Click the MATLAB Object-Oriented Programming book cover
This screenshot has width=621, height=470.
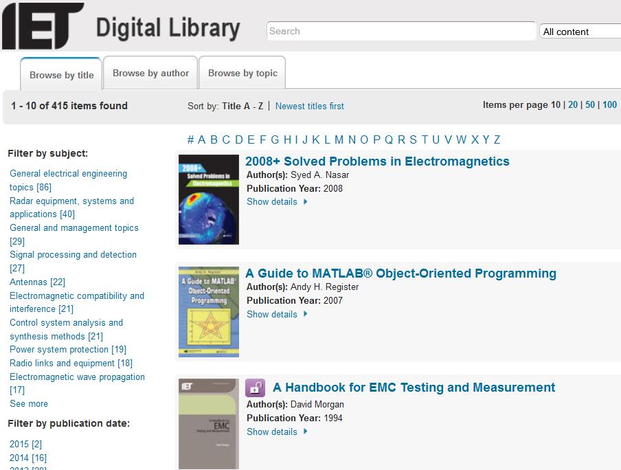pos(209,312)
